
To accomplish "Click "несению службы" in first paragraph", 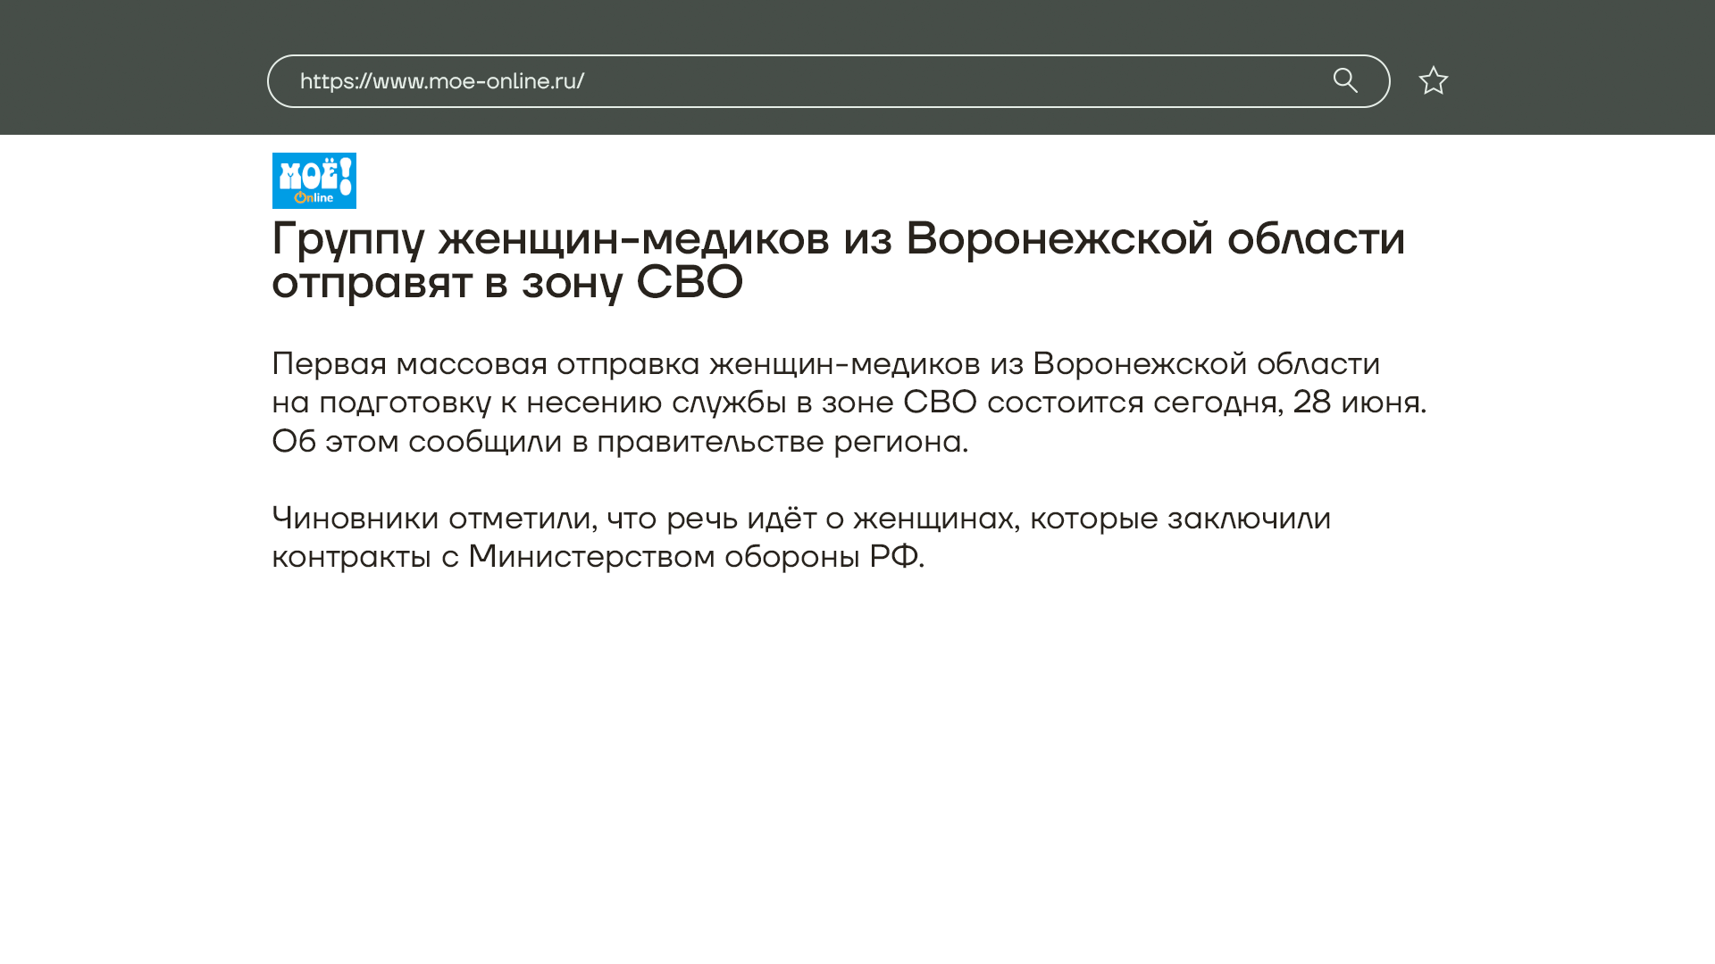I will pos(656,403).
